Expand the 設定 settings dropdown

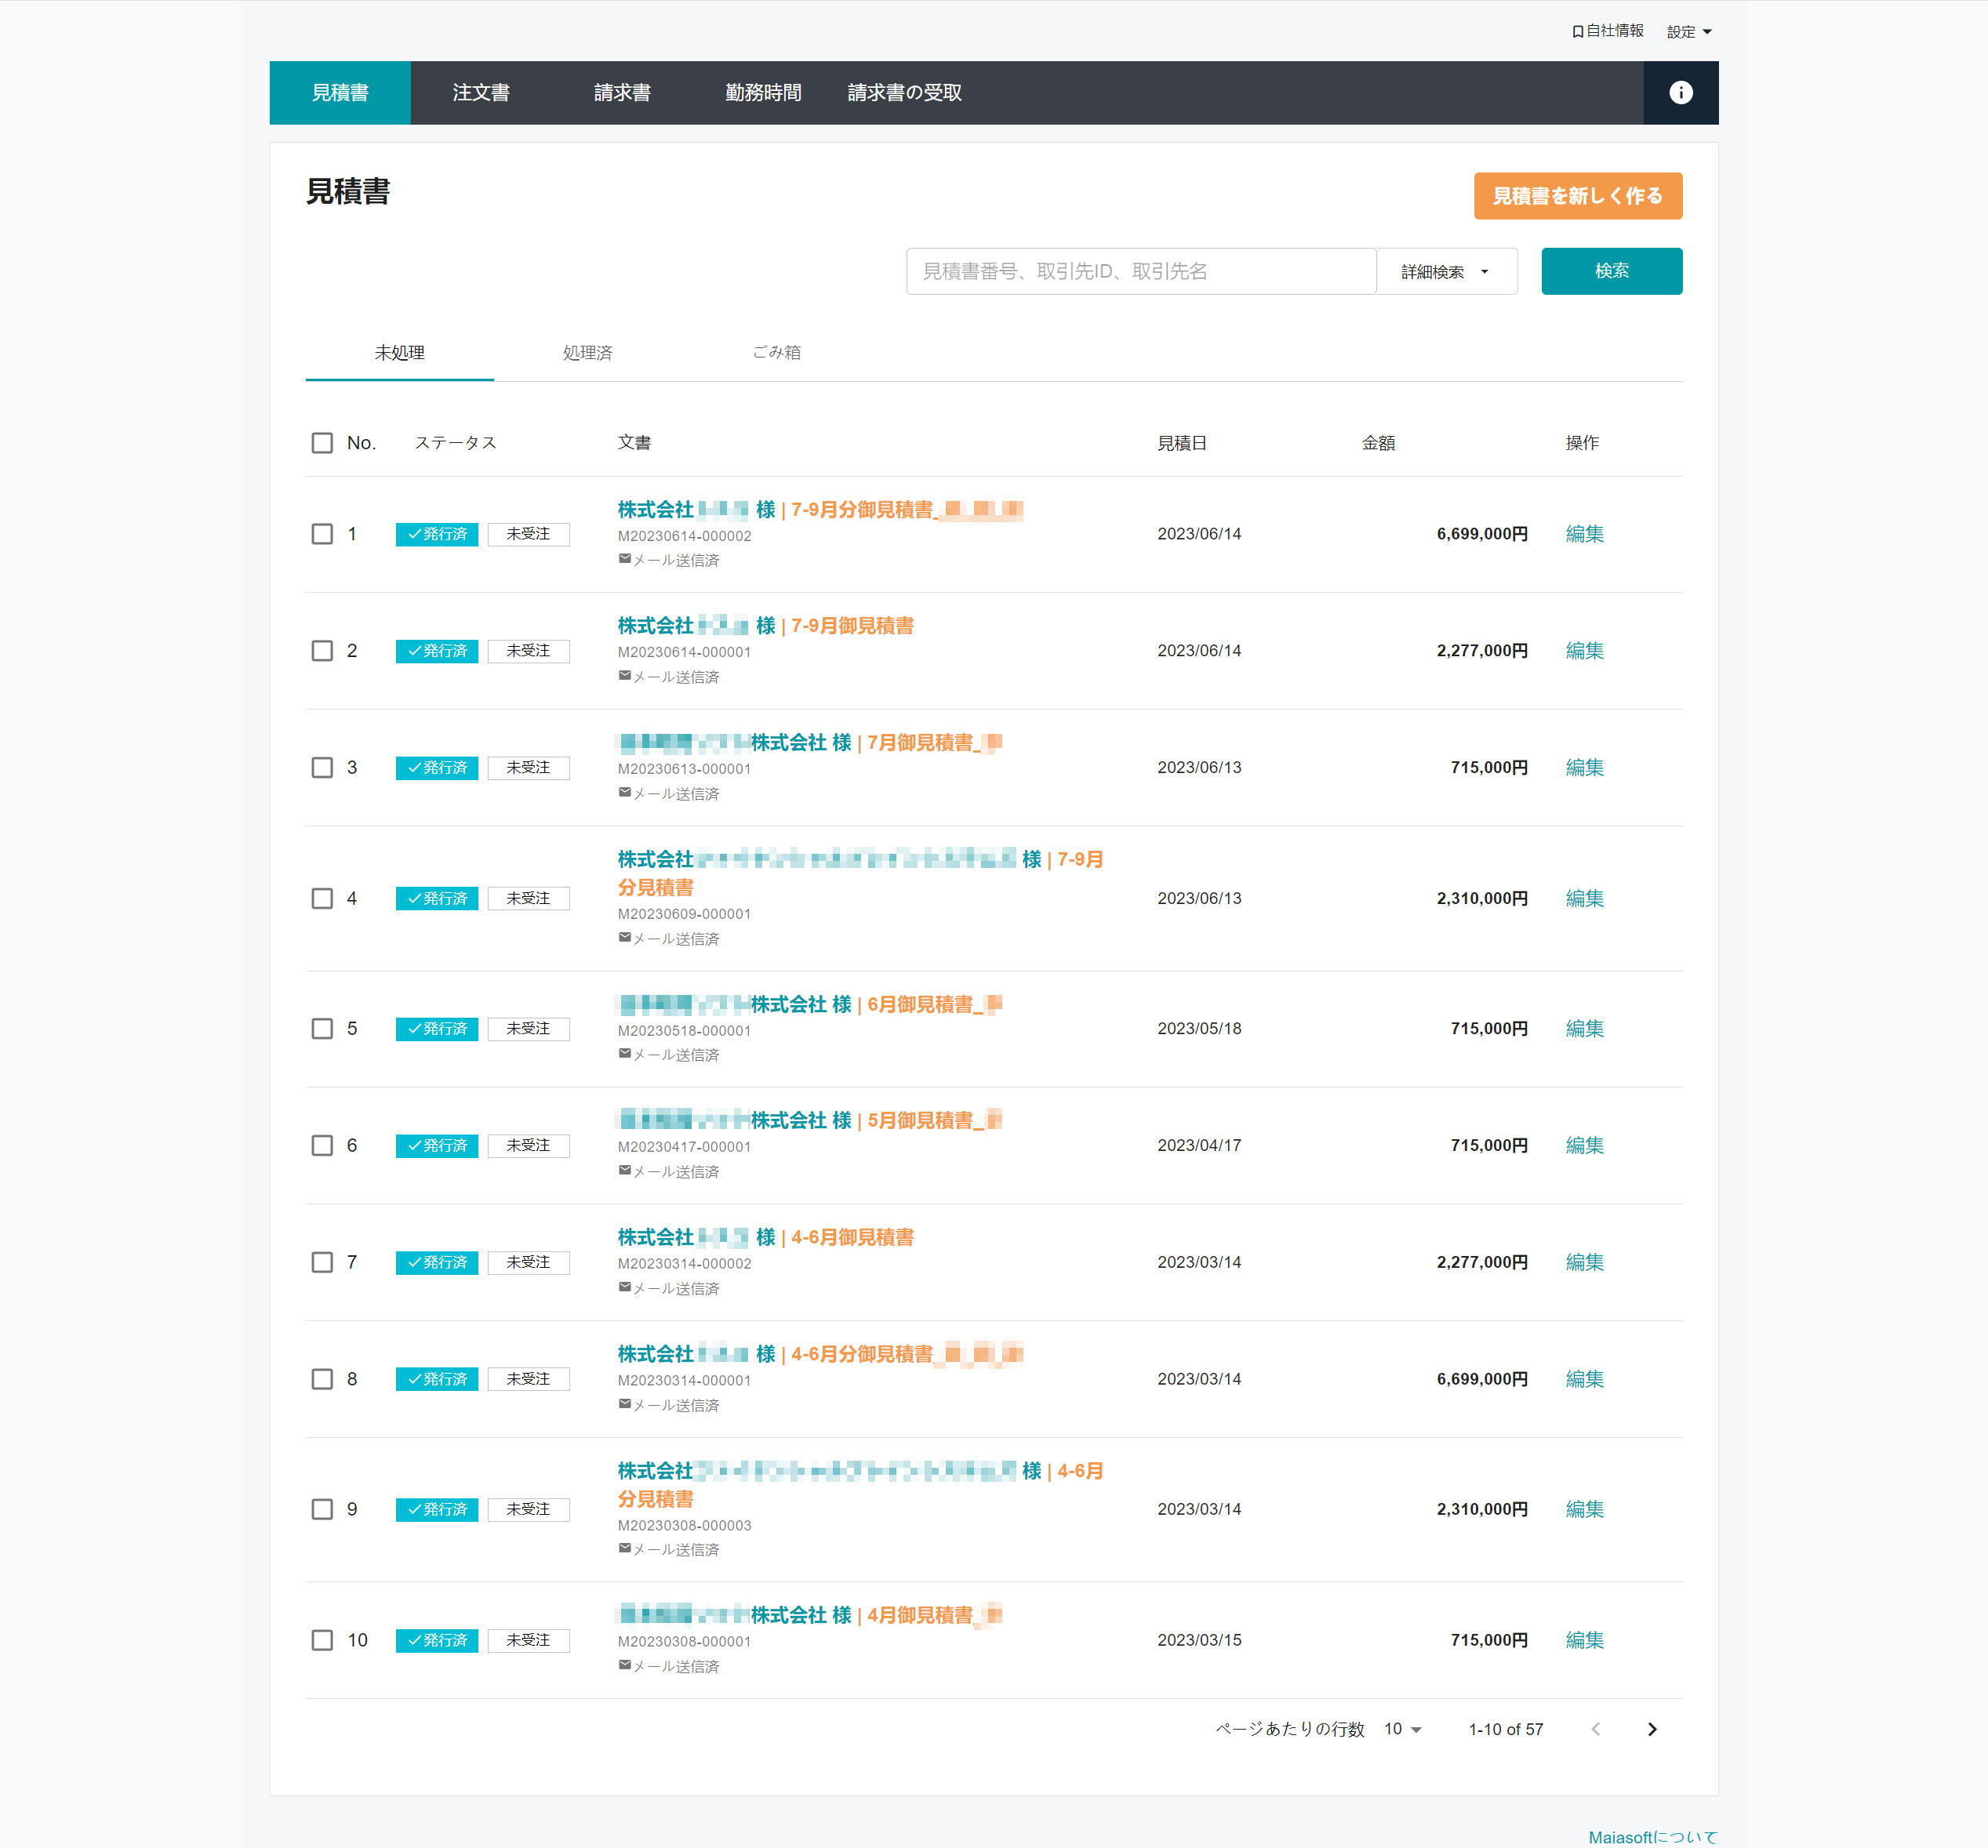pyautogui.click(x=1689, y=32)
